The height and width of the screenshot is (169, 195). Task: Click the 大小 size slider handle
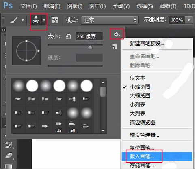tap(90, 47)
